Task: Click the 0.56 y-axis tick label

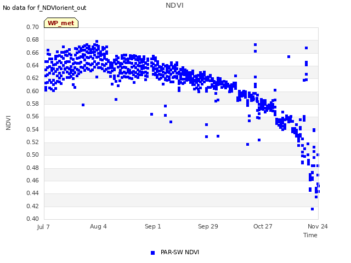Action: click(x=33, y=116)
